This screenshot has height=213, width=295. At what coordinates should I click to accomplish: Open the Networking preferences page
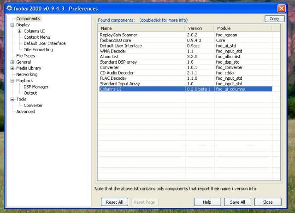[x=27, y=75]
